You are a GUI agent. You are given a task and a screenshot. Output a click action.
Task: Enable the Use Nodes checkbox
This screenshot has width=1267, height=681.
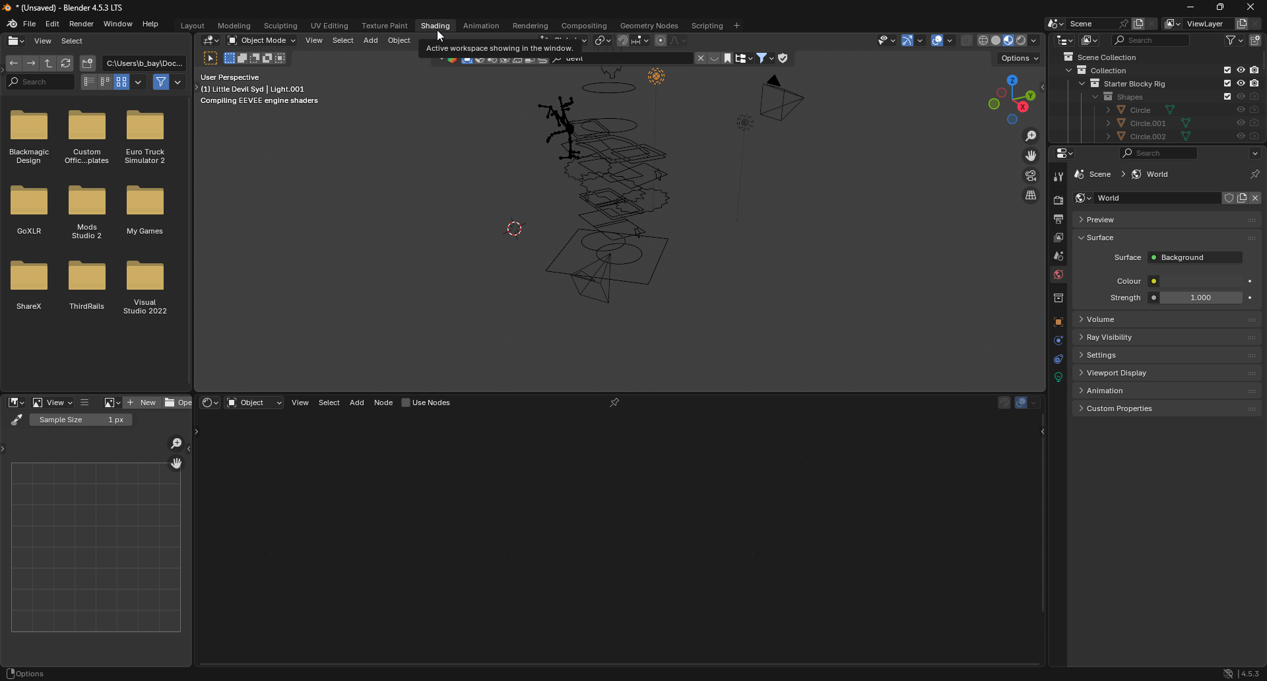point(406,403)
